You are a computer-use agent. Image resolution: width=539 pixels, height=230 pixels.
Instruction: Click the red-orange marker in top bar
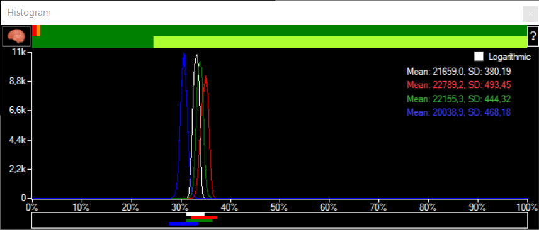(36, 31)
